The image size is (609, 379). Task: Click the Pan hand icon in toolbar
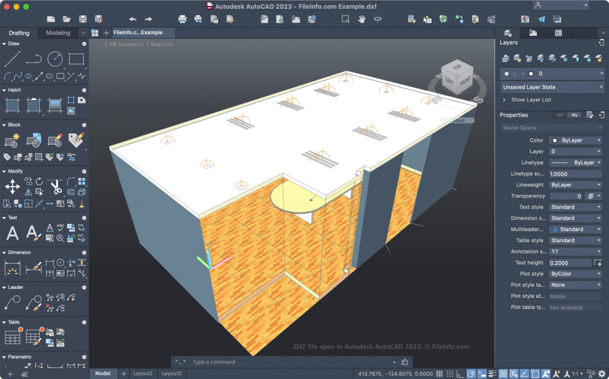362,19
